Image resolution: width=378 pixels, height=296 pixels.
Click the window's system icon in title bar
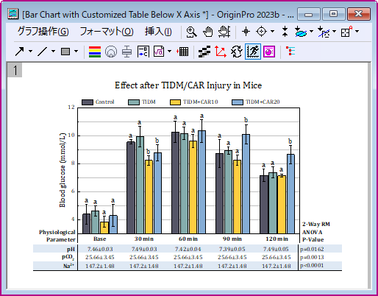[x=13, y=14]
